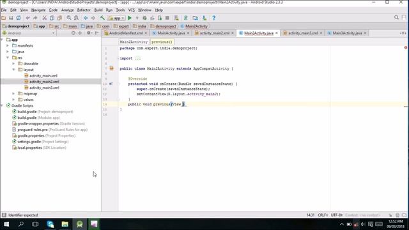The height and width of the screenshot is (230, 409).
Task: Collapse the layout folder
Action: coord(13,70)
